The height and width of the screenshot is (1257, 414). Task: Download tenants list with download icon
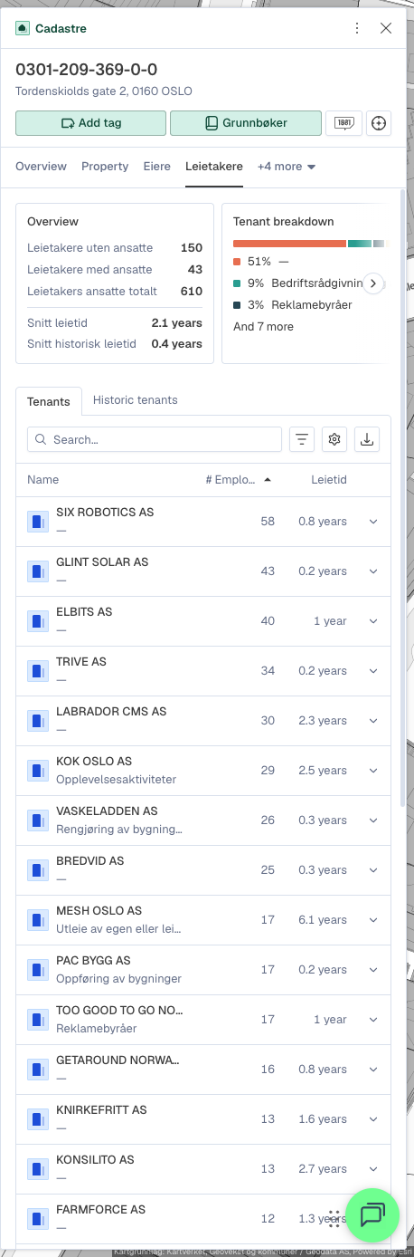(x=367, y=439)
